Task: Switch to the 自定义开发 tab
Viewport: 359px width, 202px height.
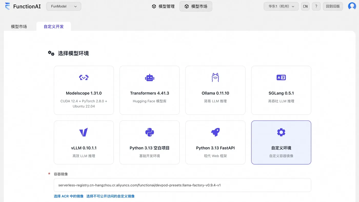Action: pos(54,26)
